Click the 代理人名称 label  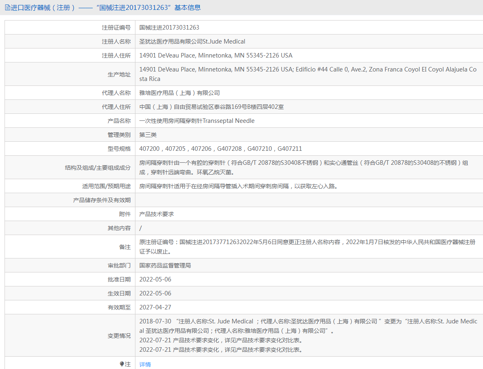point(116,93)
